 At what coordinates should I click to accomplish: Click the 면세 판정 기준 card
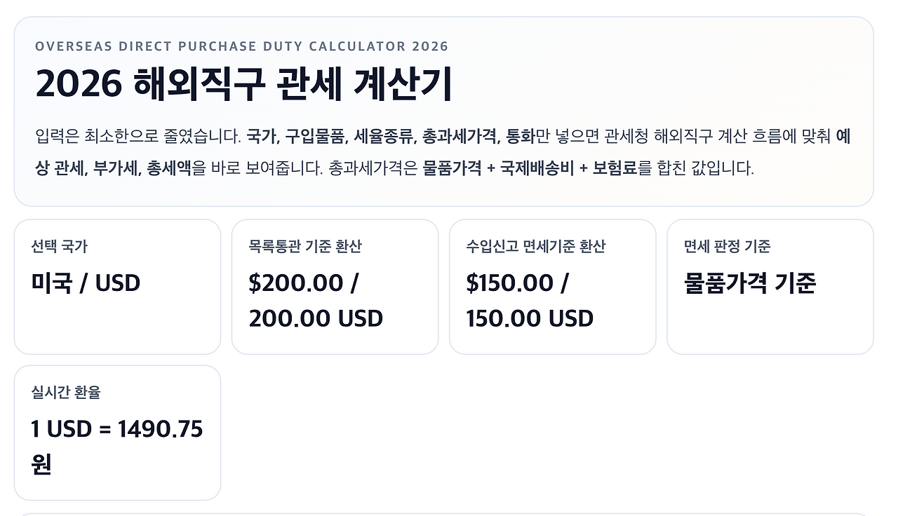[x=770, y=286]
